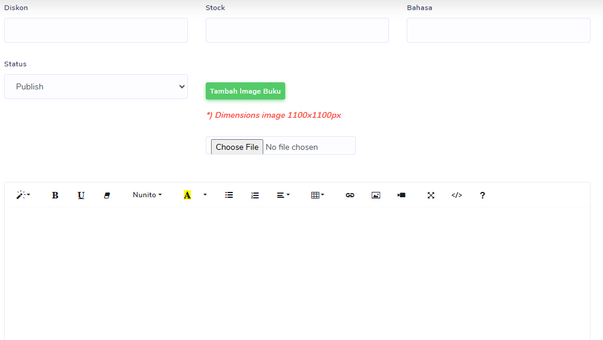Viewport: 603px width, 340px height.
Task: Open the table insert dropdown
Action: click(x=317, y=195)
